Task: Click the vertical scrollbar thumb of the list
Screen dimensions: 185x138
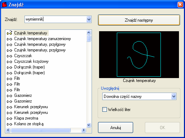Action: [89, 38]
